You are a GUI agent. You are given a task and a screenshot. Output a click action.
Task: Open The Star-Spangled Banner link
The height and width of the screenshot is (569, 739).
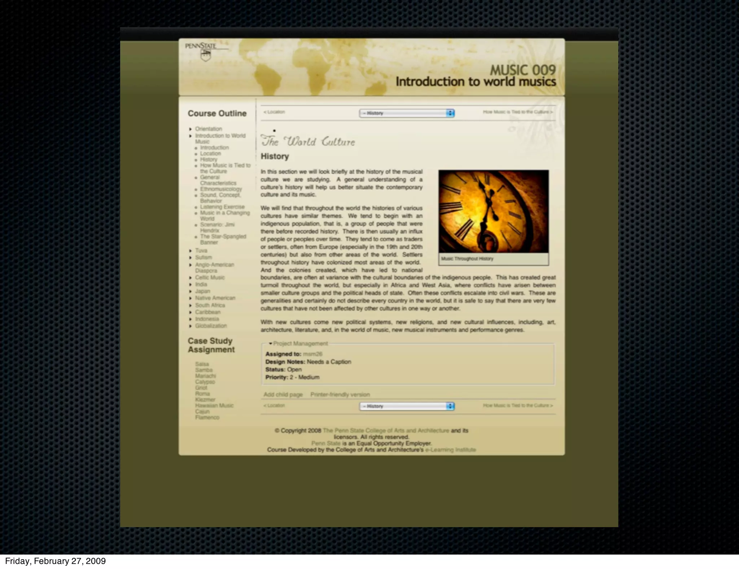tap(223, 239)
